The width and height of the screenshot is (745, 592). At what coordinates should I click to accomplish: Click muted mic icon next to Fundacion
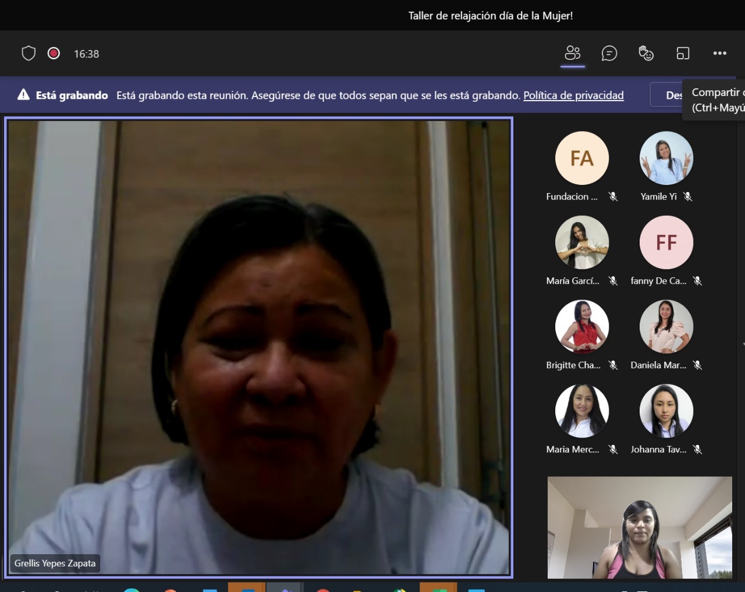[x=613, y=197]
